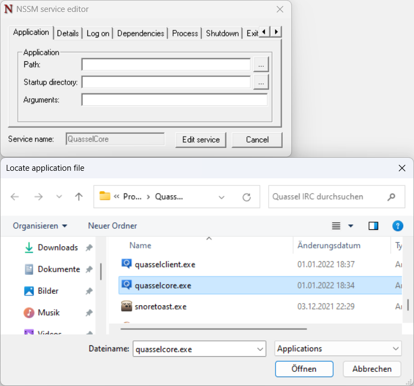Switch to the Details tab
The image size is (414, 386).
coord(68,34)
